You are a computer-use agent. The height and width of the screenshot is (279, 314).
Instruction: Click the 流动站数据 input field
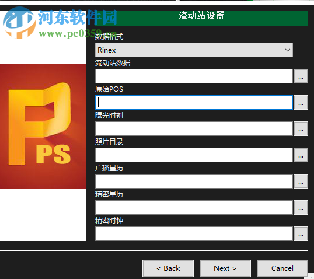tap(194, 76)
